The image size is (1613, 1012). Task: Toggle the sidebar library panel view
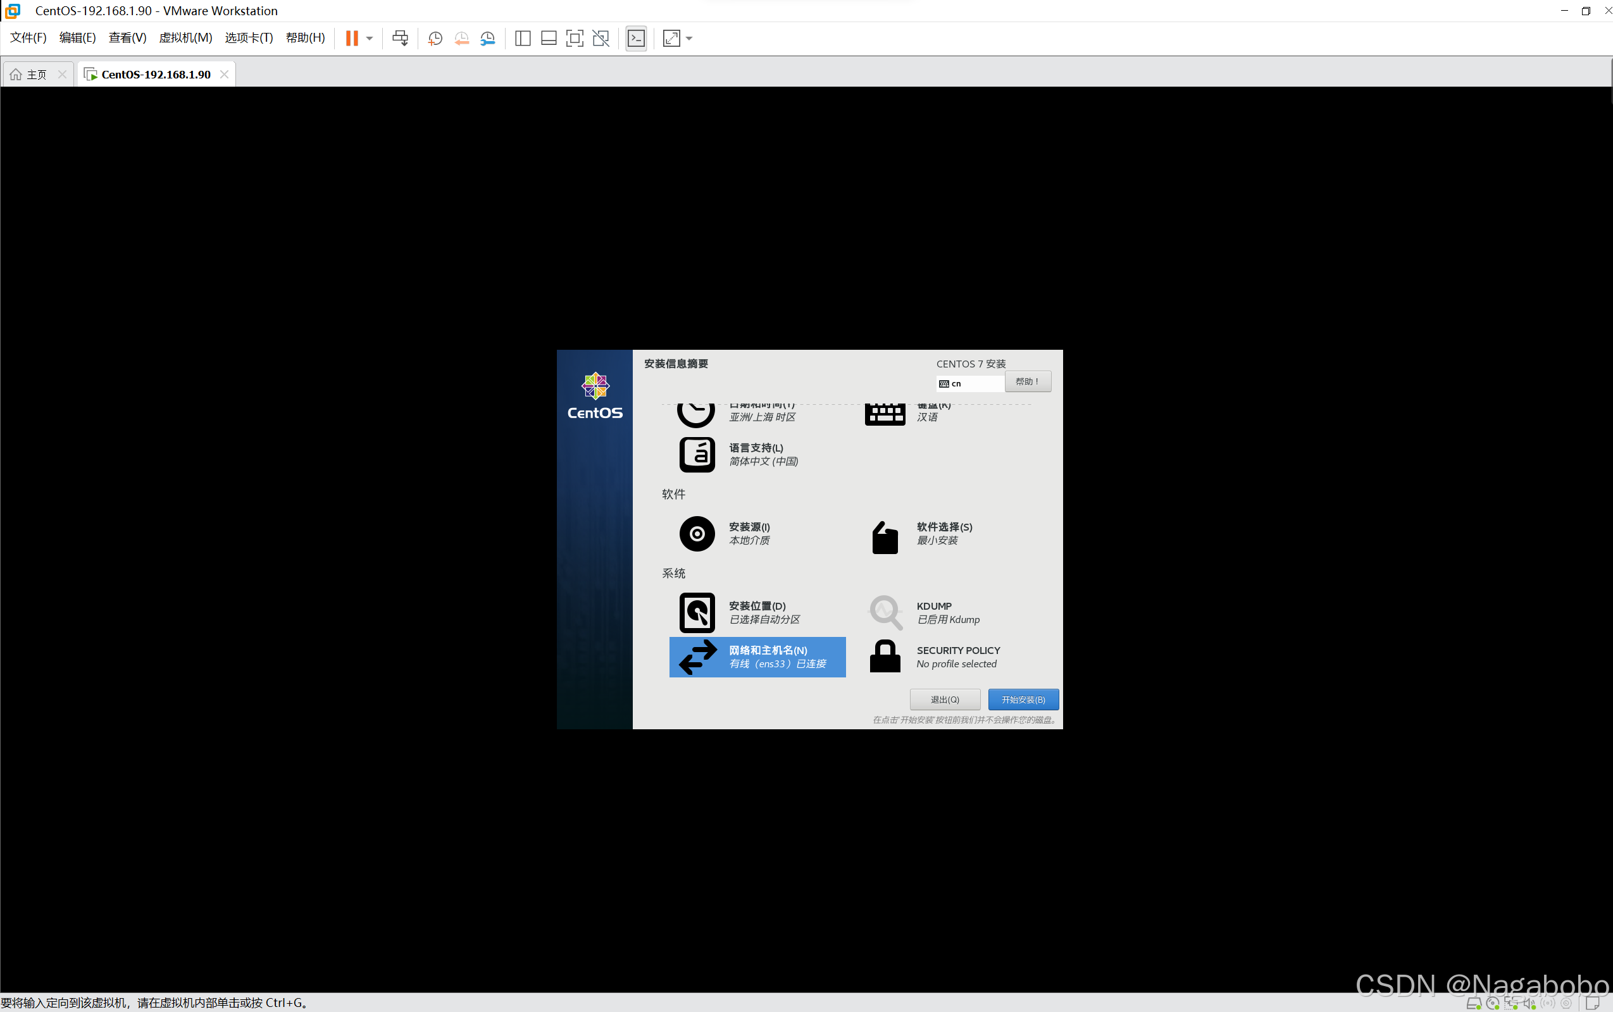click(x=522, y=38)
